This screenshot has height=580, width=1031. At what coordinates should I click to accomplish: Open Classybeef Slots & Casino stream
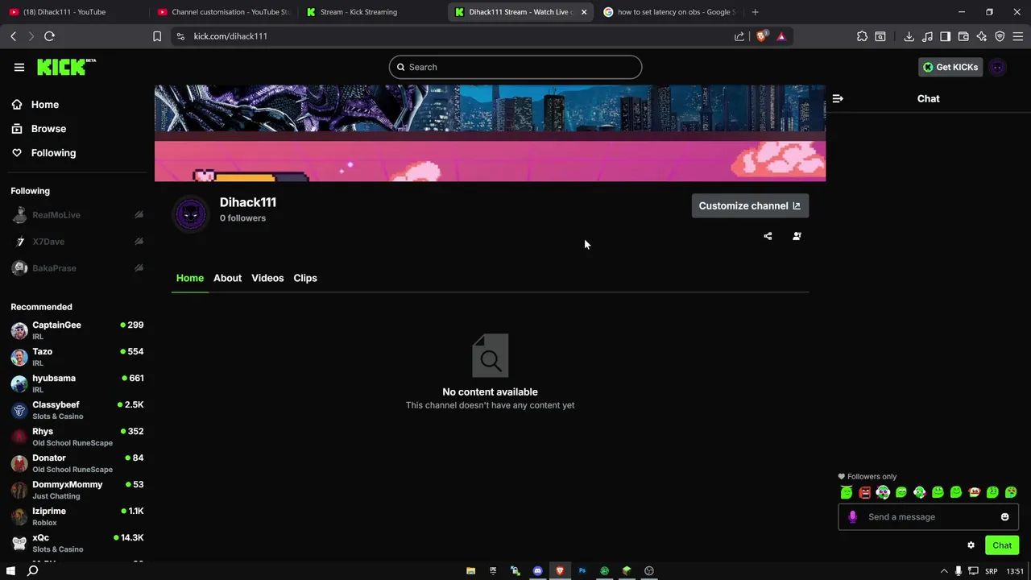tap(77, 410)
